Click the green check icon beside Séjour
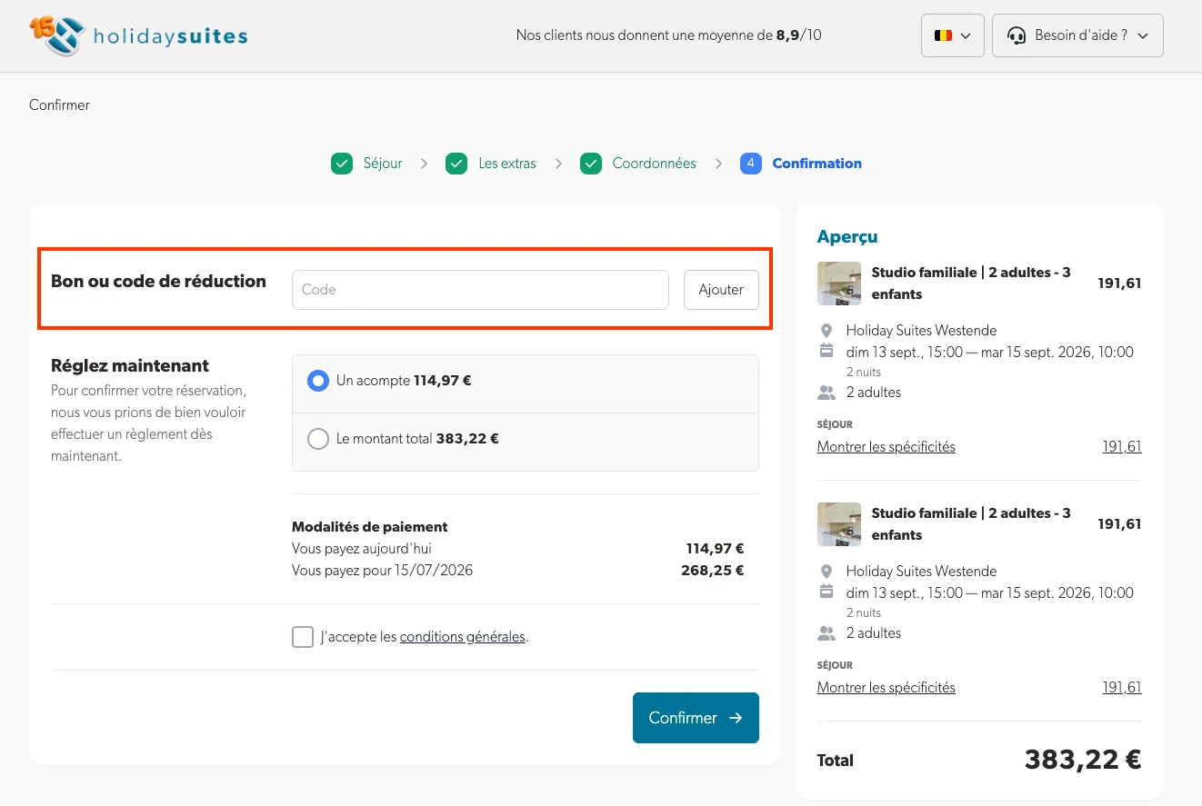This screenshot has height=806, width=1202. point(342,164)
